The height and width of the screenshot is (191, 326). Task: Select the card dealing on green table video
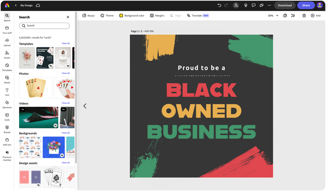(x=39, y=118)
